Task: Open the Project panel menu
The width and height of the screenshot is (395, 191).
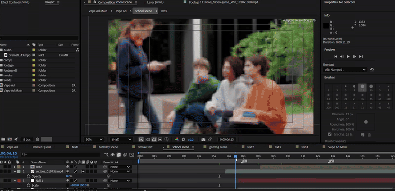Action: pos(58,2)
